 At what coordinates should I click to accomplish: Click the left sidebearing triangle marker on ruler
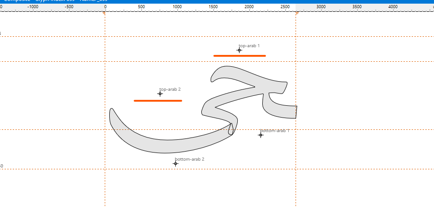(x=104, y=13)
